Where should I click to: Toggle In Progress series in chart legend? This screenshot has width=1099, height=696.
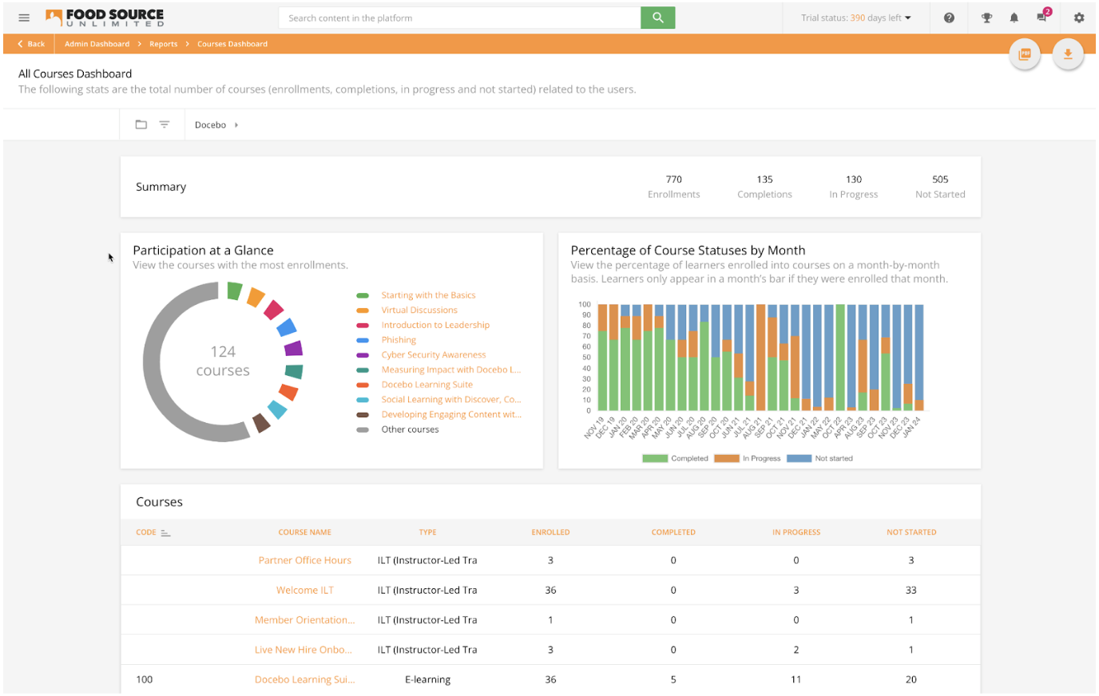pyautogui.click(x=748, y=458)
